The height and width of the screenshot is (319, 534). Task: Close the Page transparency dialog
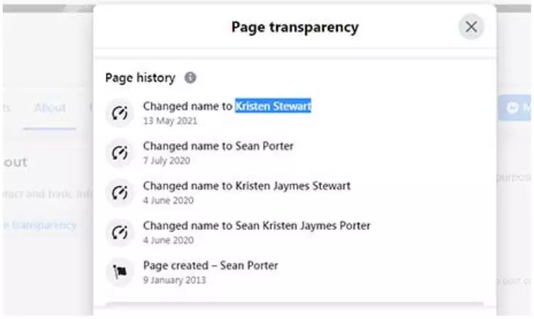tap(471, 28)
